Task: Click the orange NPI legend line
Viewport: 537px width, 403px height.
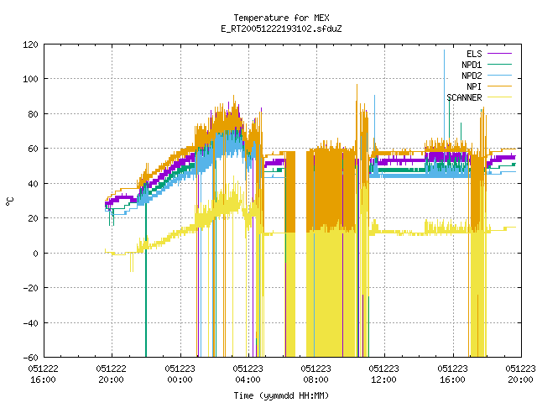Action: click(499, 86)
